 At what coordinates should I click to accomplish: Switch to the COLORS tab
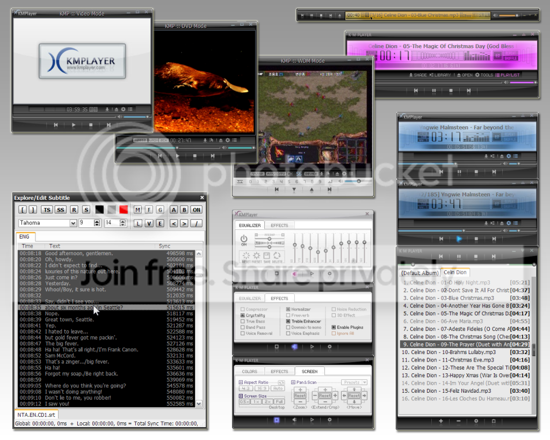[x=249, y=372]
